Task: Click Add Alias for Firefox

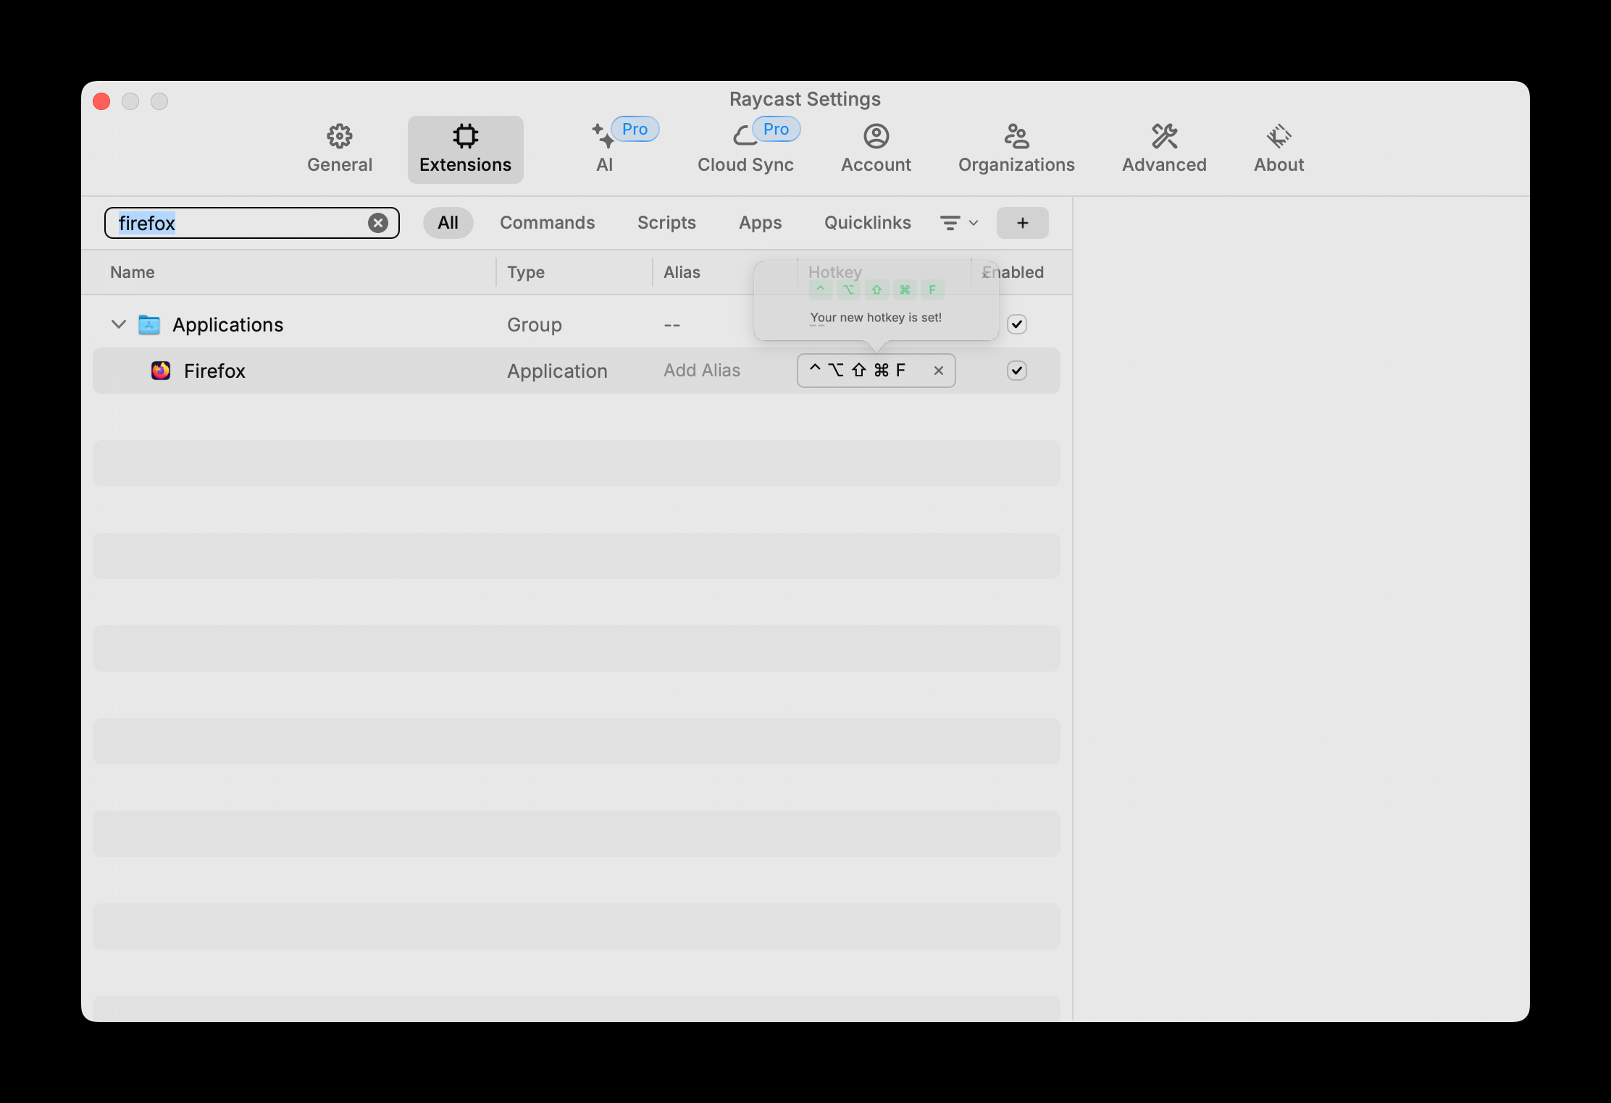Action: pos(701,371)
